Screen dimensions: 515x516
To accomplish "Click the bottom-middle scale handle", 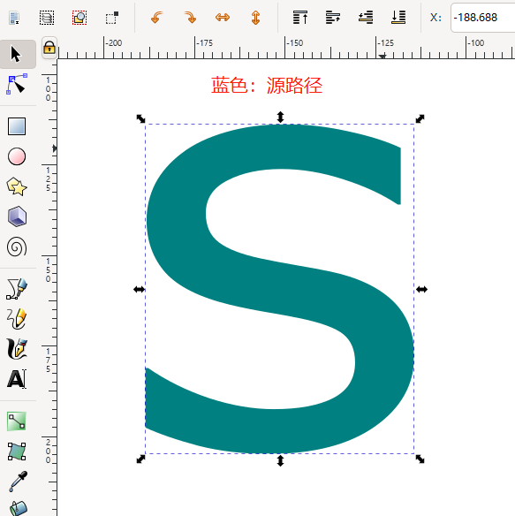I will coord(280,460).
